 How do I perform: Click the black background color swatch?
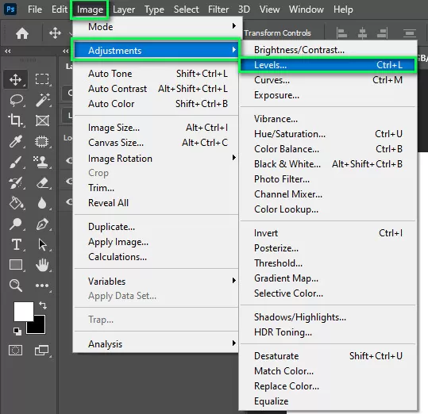coord(38,326)
